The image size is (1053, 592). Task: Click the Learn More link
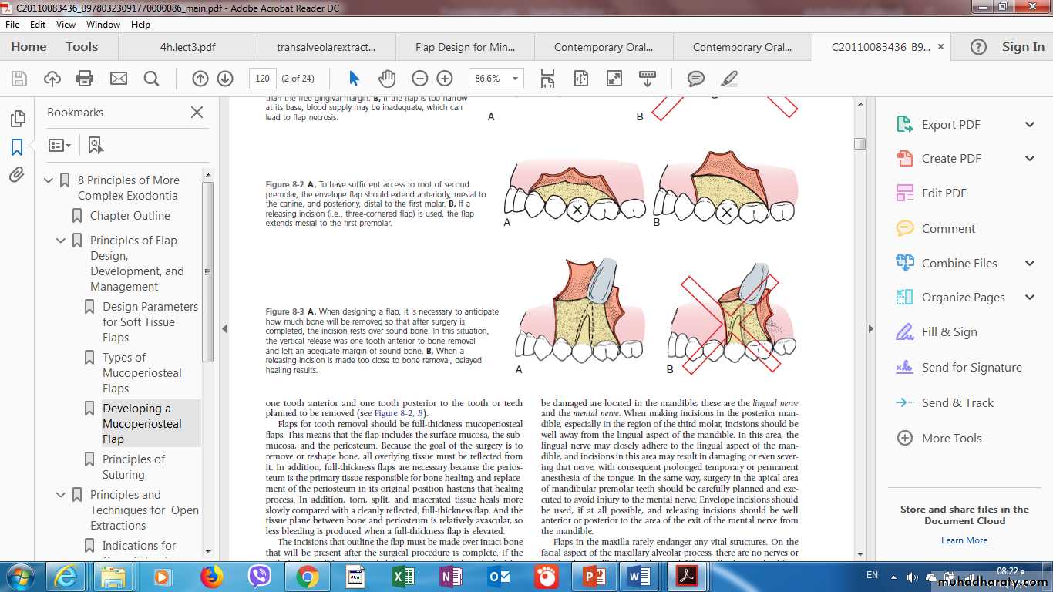964,540
